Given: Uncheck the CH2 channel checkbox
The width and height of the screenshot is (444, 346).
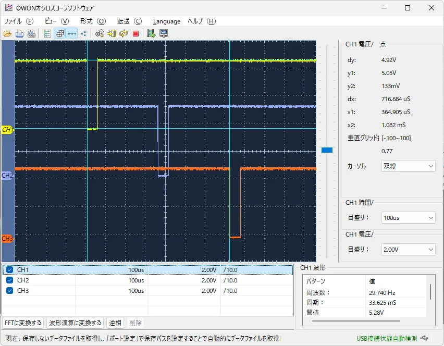Looking at the screenshot, I should (x=9, y=280).
